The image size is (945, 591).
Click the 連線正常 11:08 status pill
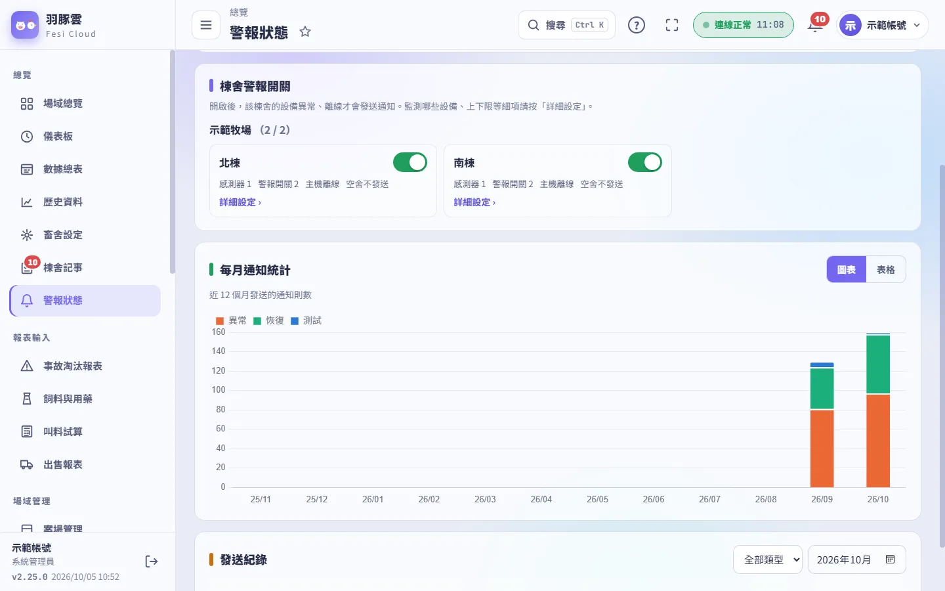coord(744,25)
